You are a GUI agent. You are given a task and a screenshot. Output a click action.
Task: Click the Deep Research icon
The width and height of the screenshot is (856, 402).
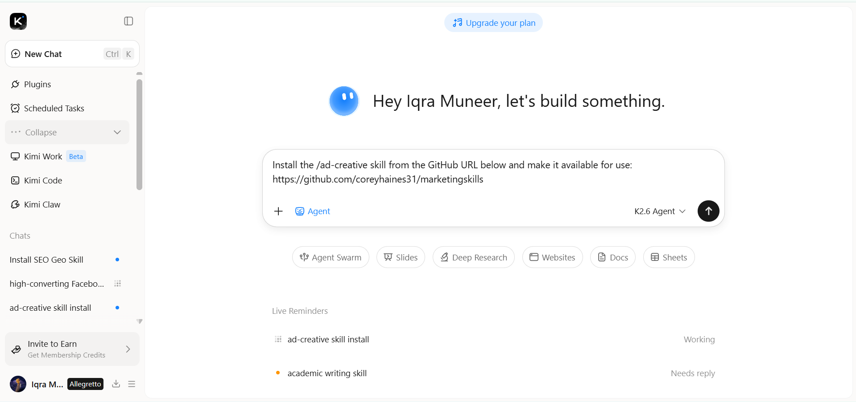444,257
